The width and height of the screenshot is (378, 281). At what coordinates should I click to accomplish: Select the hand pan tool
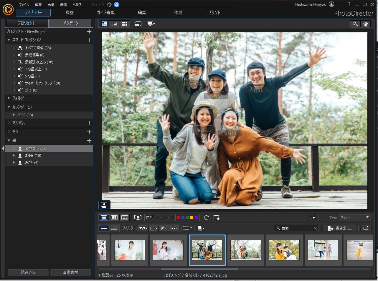[x=366, y=24]
